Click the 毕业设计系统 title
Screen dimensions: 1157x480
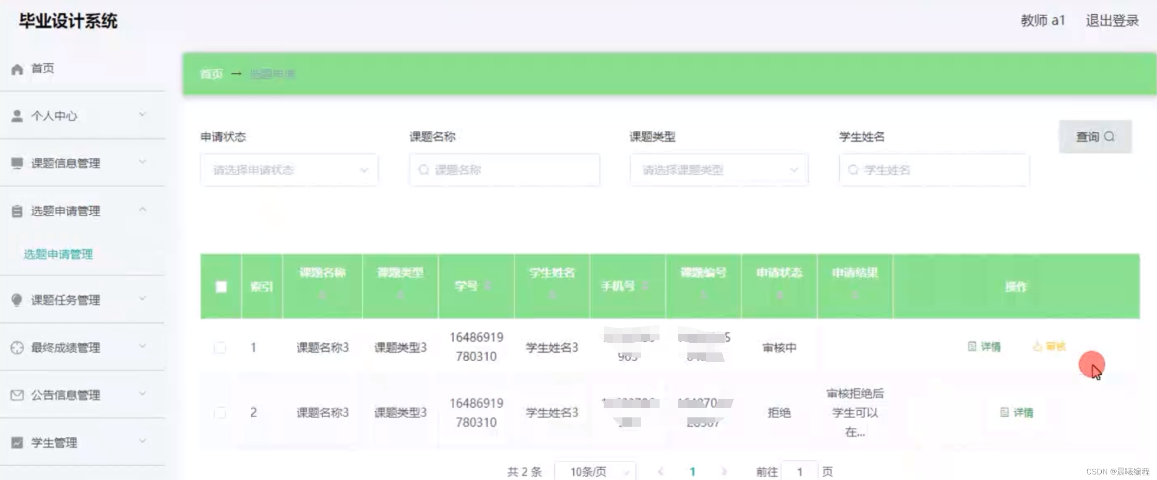68,21
